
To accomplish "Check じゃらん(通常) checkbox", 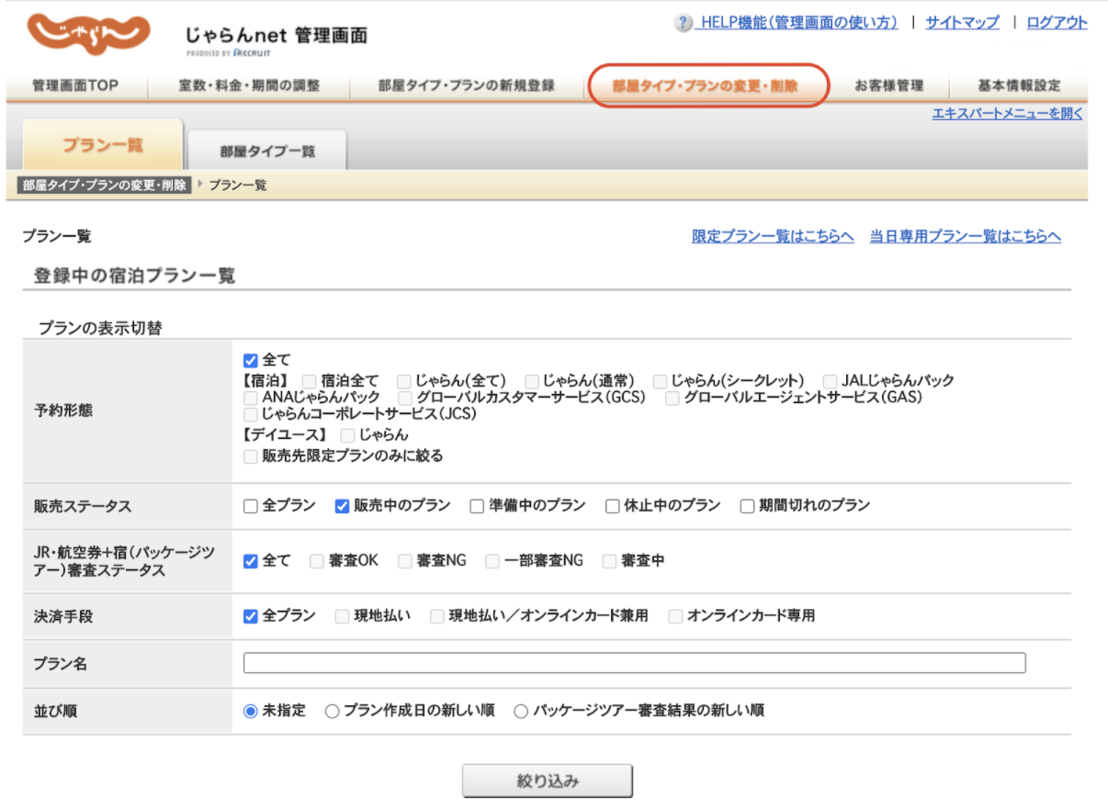I will click(531, 380).
